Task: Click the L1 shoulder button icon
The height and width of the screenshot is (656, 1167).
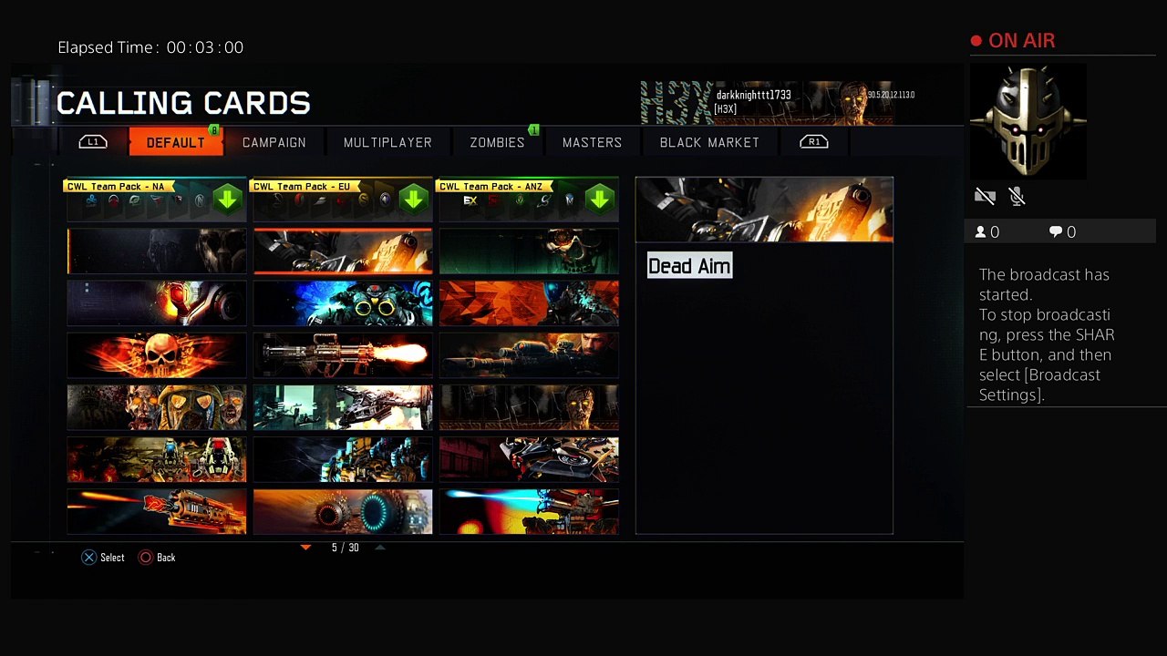Action: coord(93,142)
